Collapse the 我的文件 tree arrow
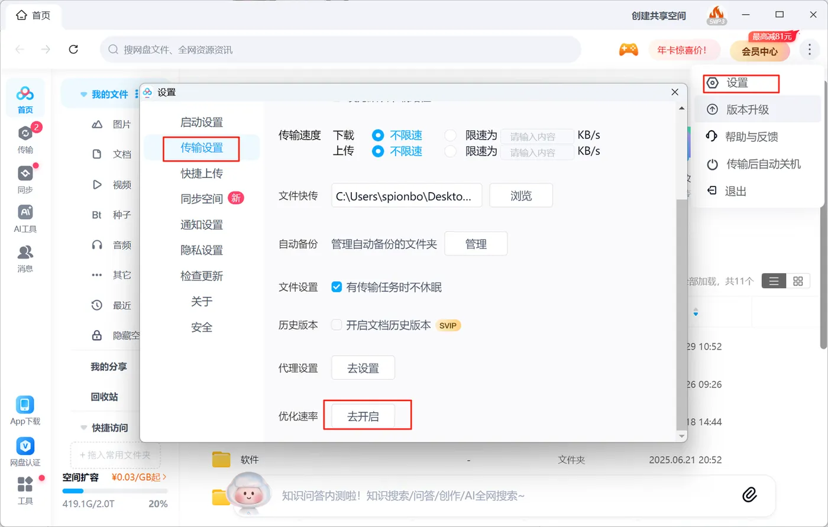The height and width of the screenshot is (527, 828). click(83, 95)
